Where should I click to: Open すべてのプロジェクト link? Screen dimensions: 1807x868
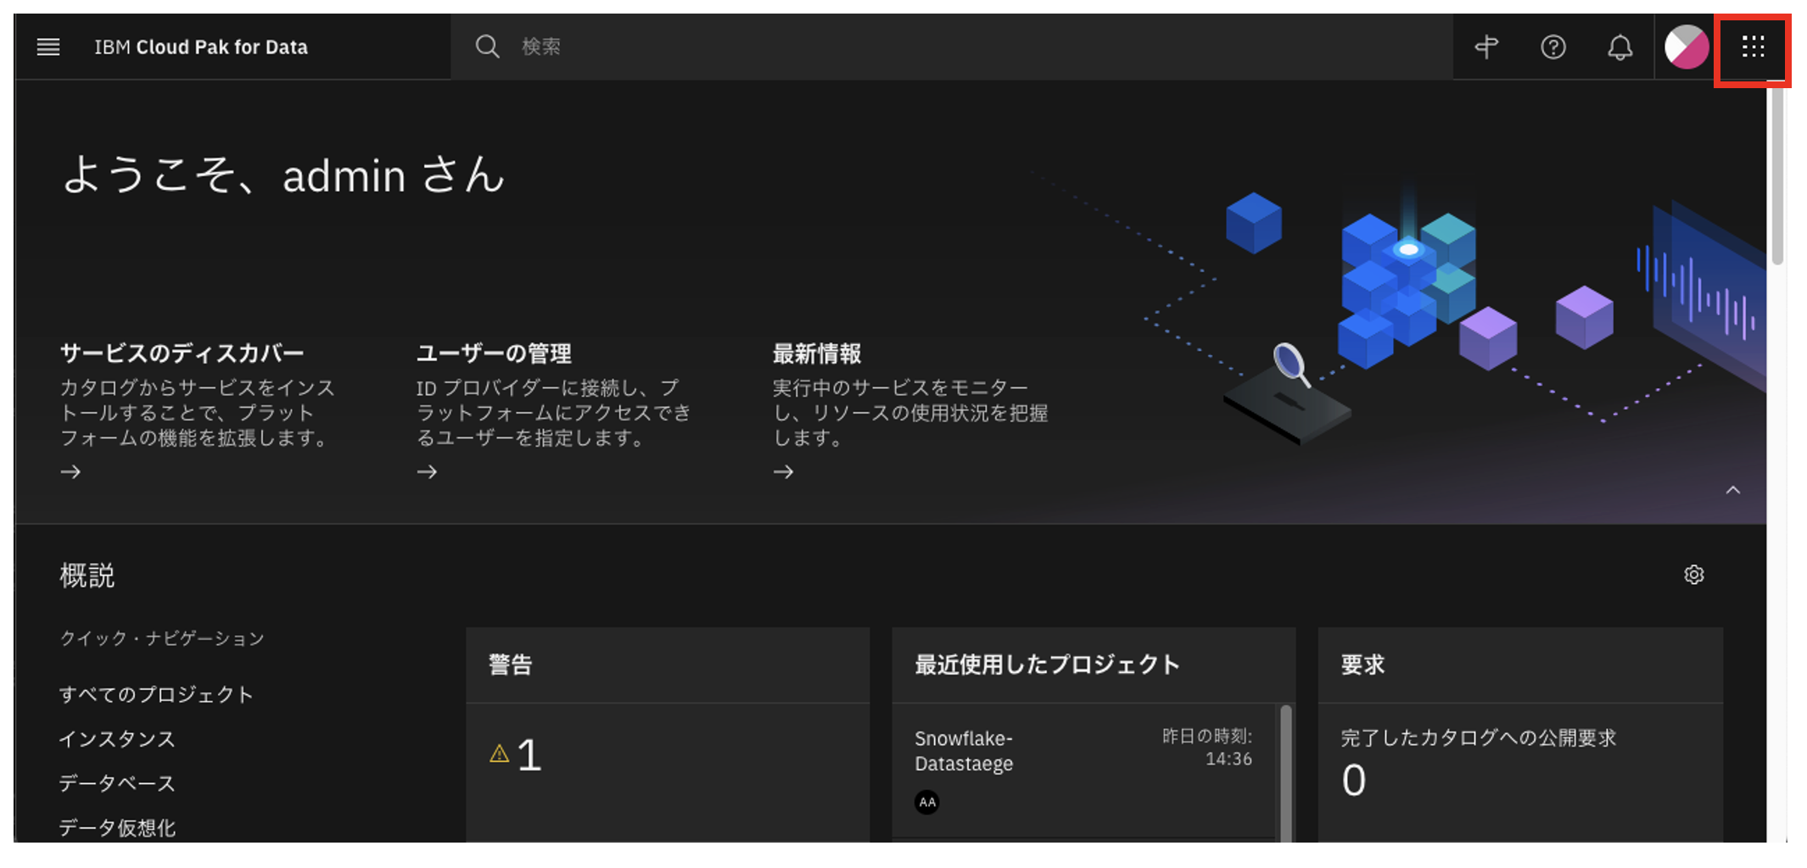click(155, 693)
